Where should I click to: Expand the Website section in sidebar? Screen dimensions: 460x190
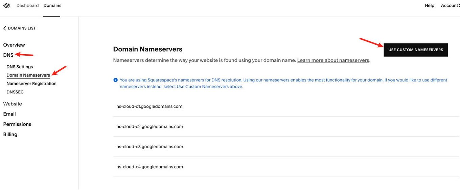[13, 104]
